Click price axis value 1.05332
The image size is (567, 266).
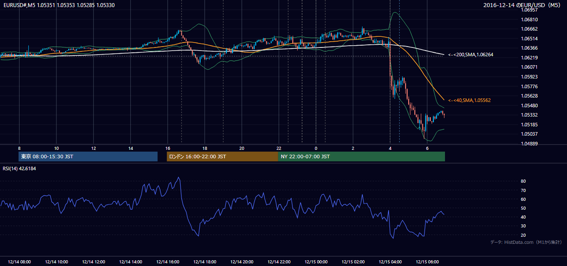pos(530,115)
